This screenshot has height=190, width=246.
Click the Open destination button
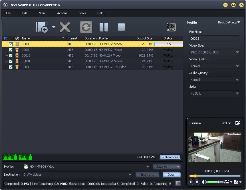tap(171, 175)
